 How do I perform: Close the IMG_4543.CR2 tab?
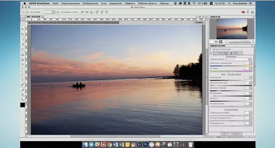pos(42,17)
